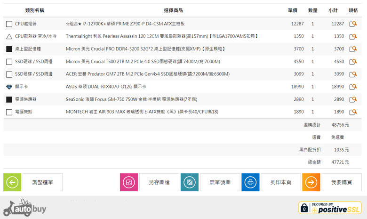Click the CPU散熱器 空冷/水冷 category label
367x219 pixels.
(x=36, y=36)
